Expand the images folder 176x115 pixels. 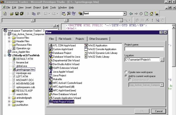(9, 101)
